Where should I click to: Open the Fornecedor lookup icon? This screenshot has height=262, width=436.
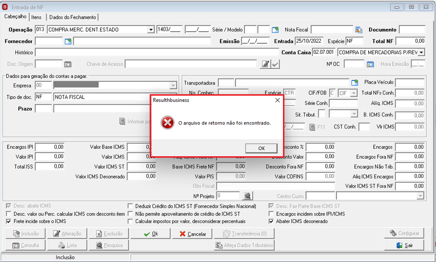coord(68,41)
